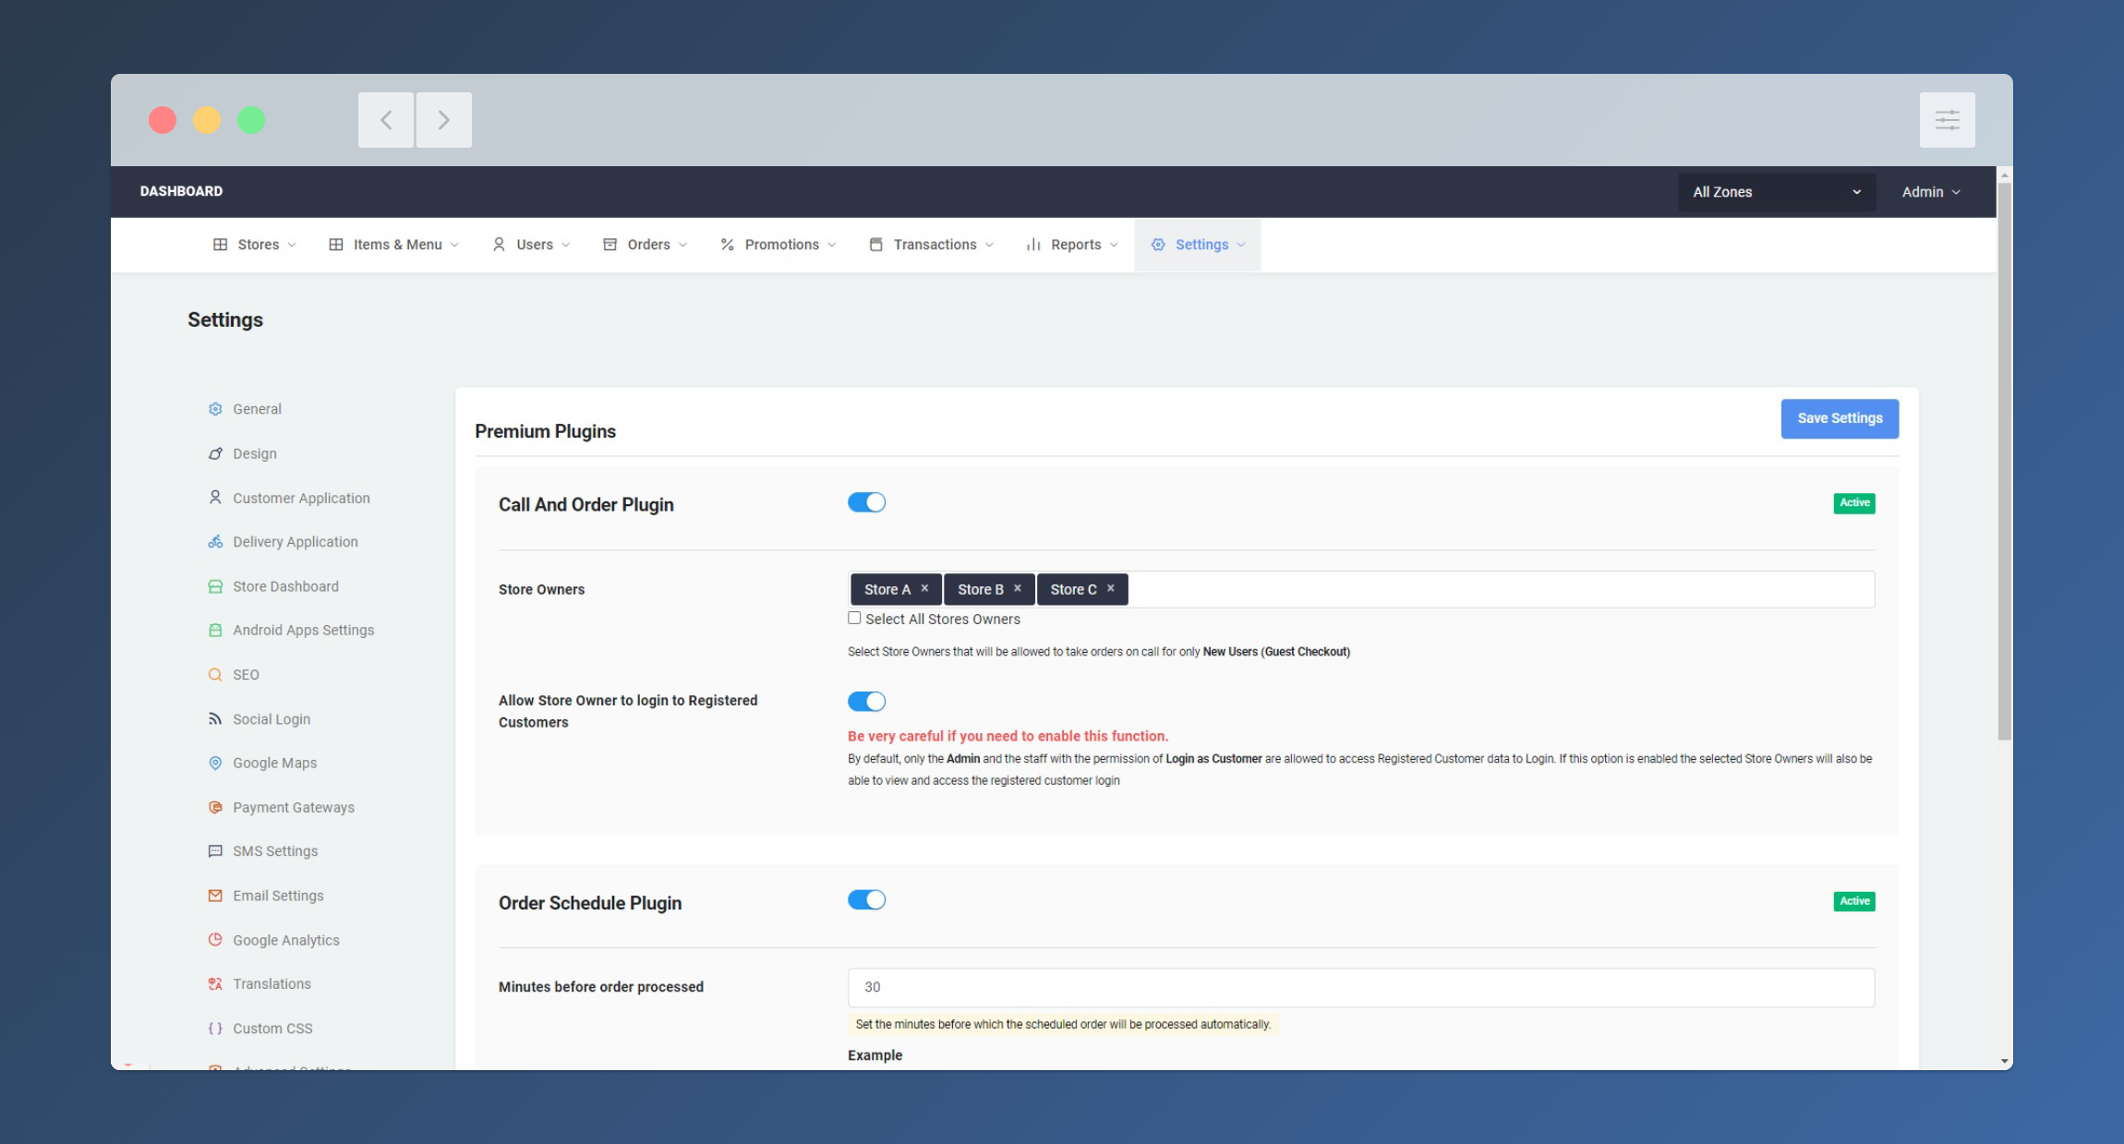
Task: Check Select All Stores Owners checkbox
Action: pos(854,619)
